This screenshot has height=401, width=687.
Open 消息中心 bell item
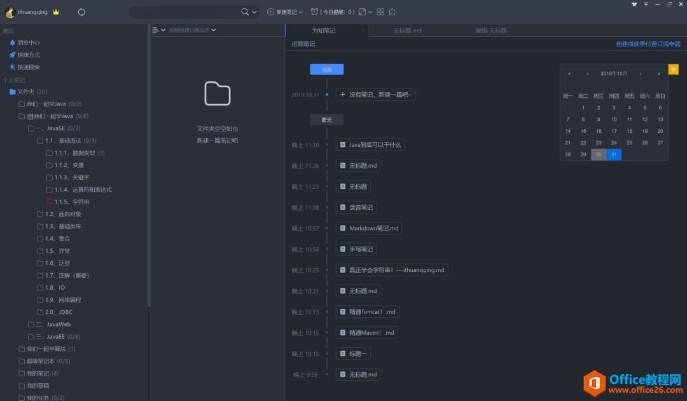pos(28,43)
